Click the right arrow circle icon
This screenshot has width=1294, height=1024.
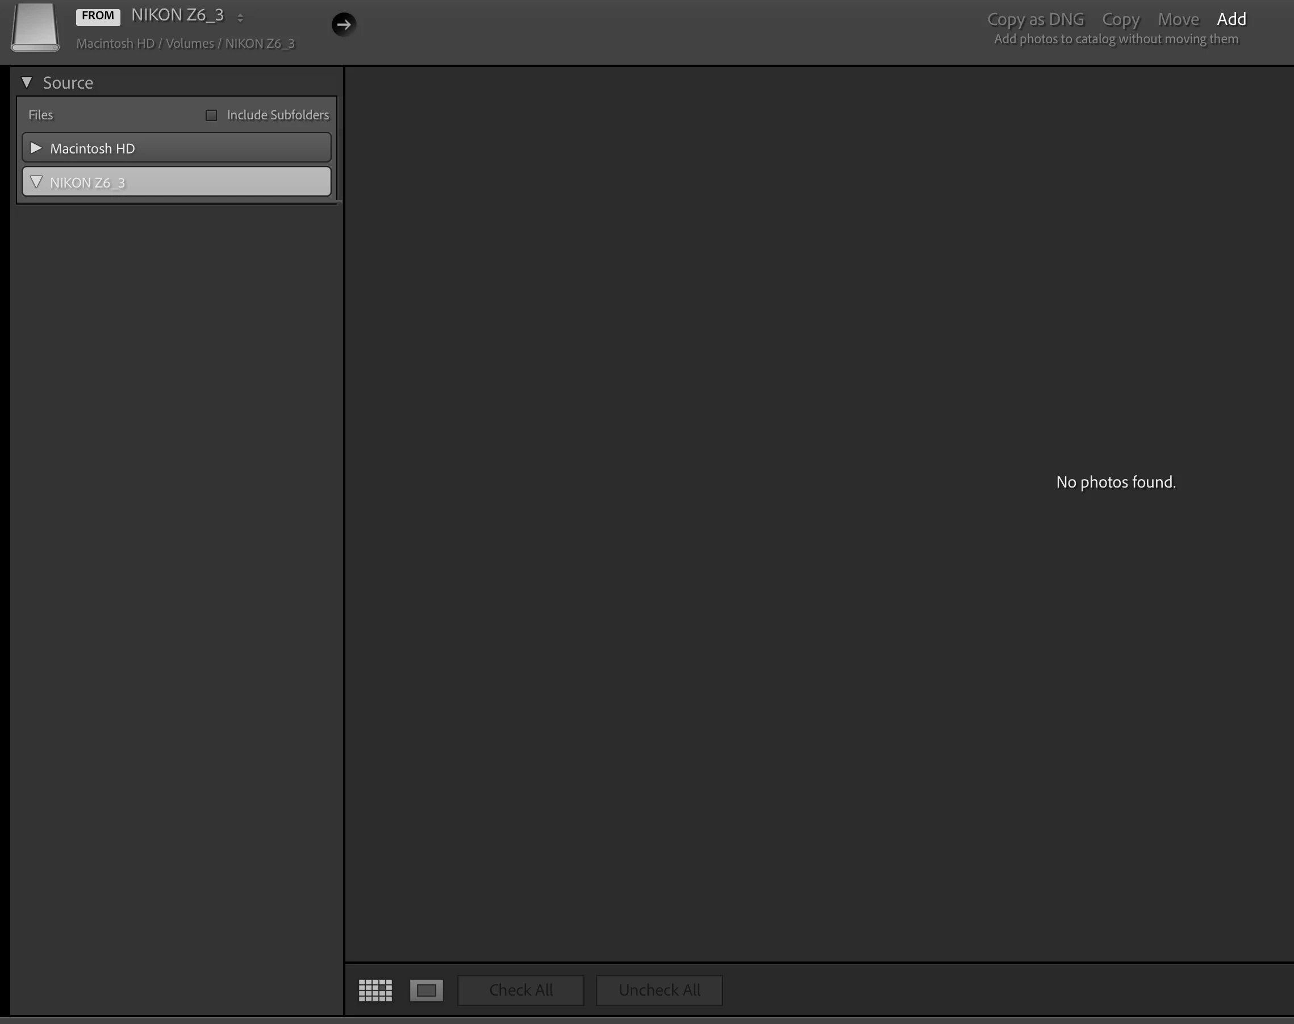click(344, 24)
